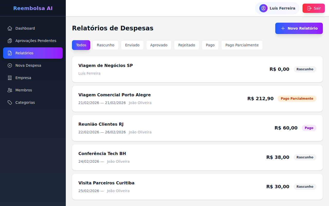The image size is (329, 206).
Task: Open Empresa via the building icon
Action: click(x=10, y=78)
